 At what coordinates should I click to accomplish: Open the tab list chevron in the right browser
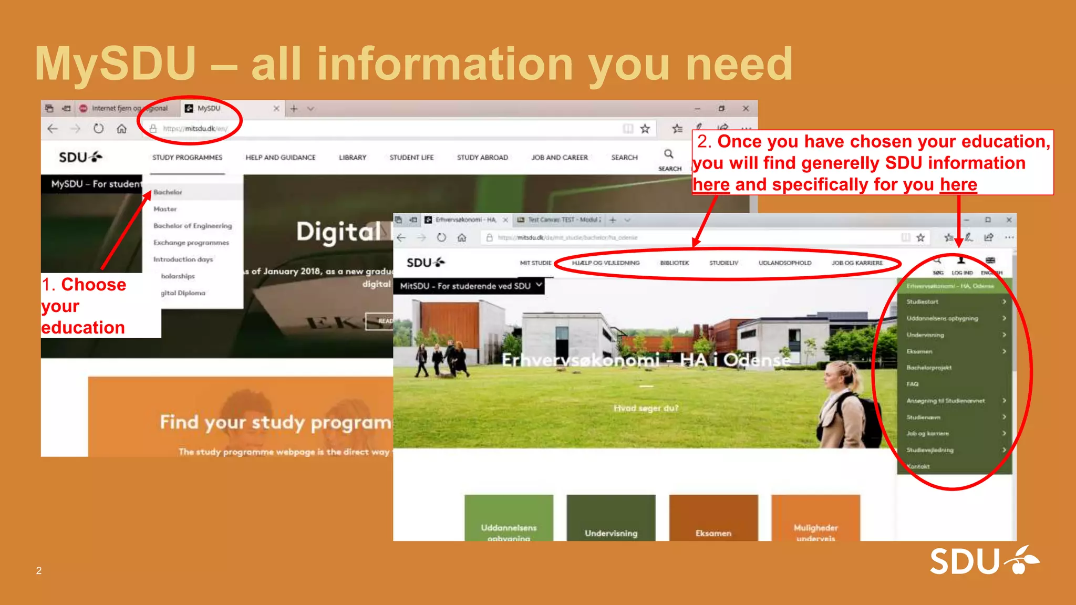click(x=627, y=220)
